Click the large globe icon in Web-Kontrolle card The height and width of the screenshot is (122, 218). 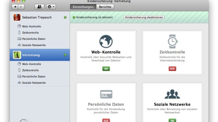point(106,41)
